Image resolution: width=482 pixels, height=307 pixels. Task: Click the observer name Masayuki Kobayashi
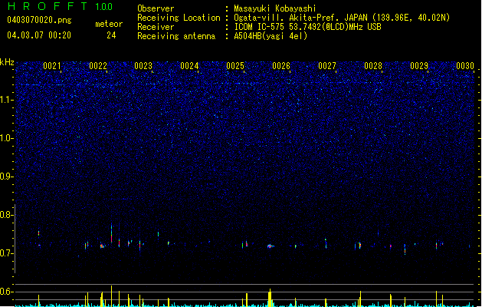pyautogui.click(x=275, y=8)
